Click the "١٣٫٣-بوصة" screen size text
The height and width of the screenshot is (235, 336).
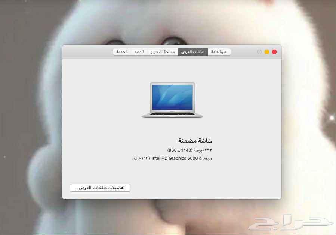coord(202,150)
